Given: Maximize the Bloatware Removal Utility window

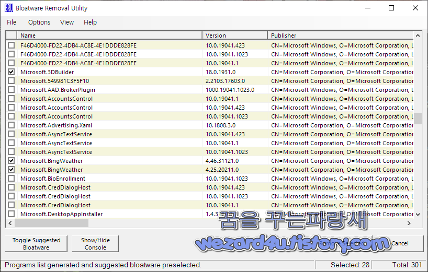Looking at the screenshot, I should coord(391,8).
